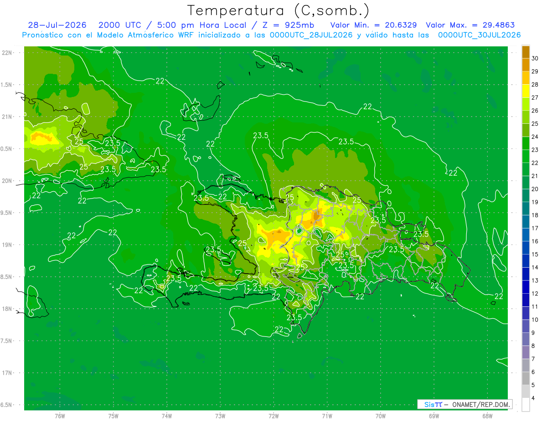Select the teal legend swatch between 18 and 19

(526, 208)
